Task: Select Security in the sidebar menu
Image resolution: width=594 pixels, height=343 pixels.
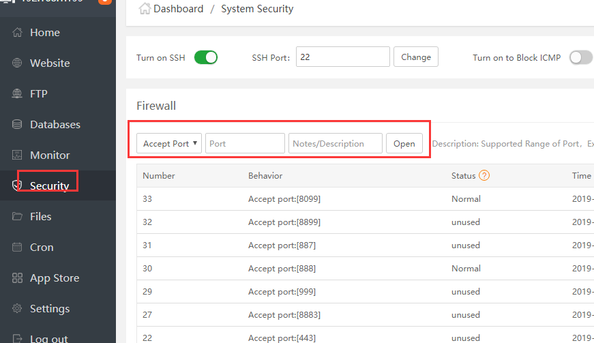Action: [49, 186]
